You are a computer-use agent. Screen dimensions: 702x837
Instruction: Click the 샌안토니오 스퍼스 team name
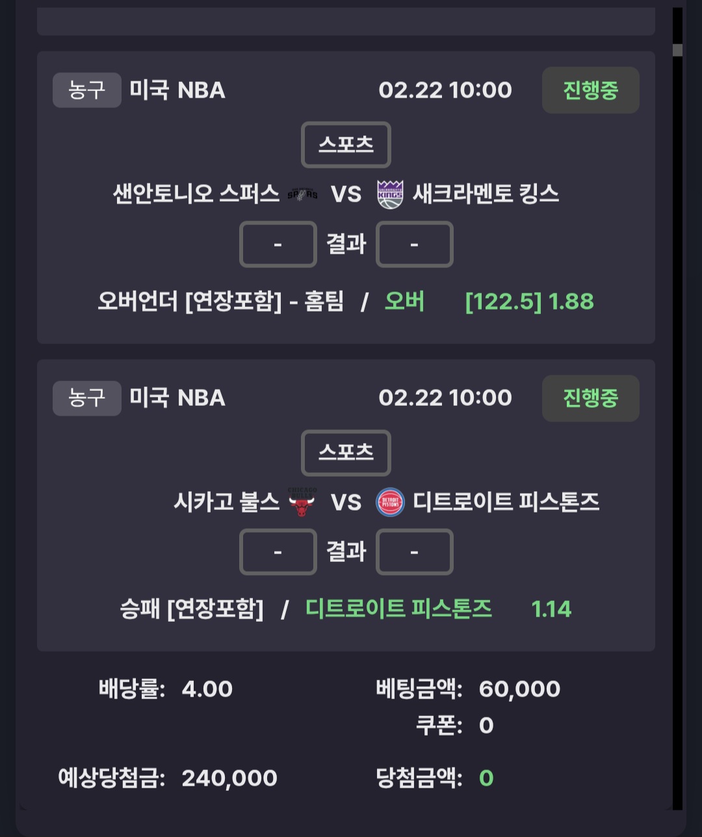196,194
